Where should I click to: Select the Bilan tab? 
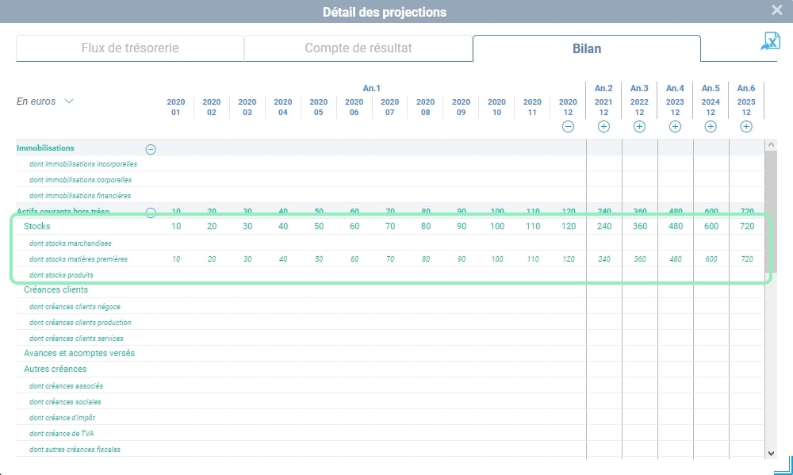(587, 48)
